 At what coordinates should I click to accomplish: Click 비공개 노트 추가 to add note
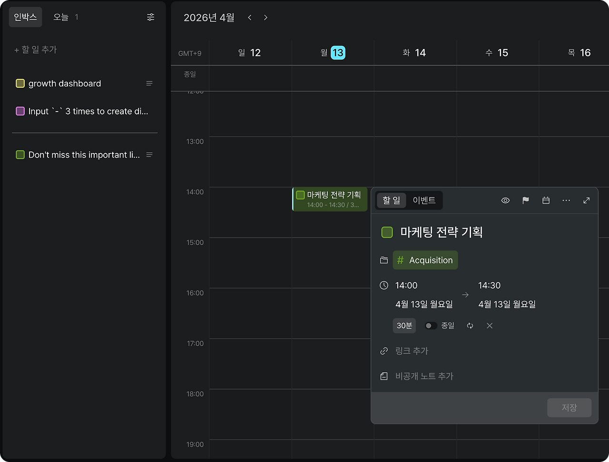coord(424,376)
